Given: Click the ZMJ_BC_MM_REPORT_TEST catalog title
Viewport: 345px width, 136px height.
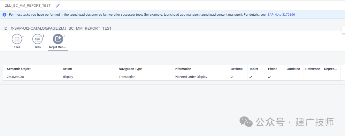Looking at the screenshot, I should pyautogui.click(x=28, y=5).
